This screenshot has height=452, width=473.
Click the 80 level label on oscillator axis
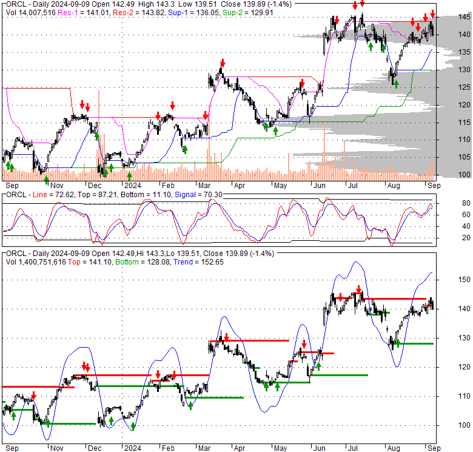466,203
